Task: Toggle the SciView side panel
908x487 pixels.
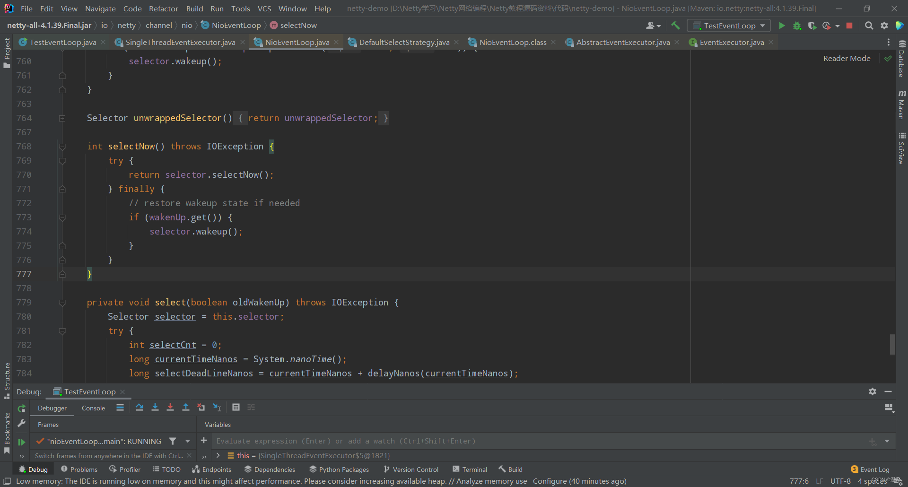Action: pos(902,148)
